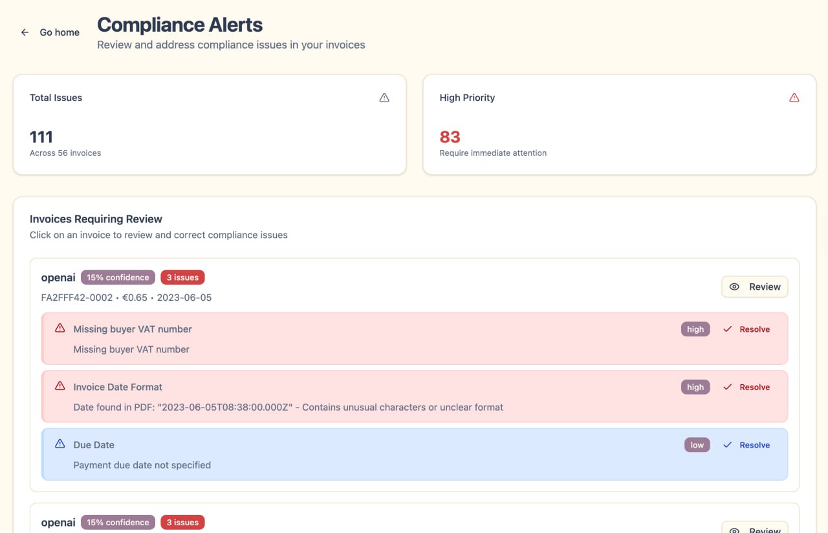Click the 15% confidence badge on first invoice

click(118, 277)
